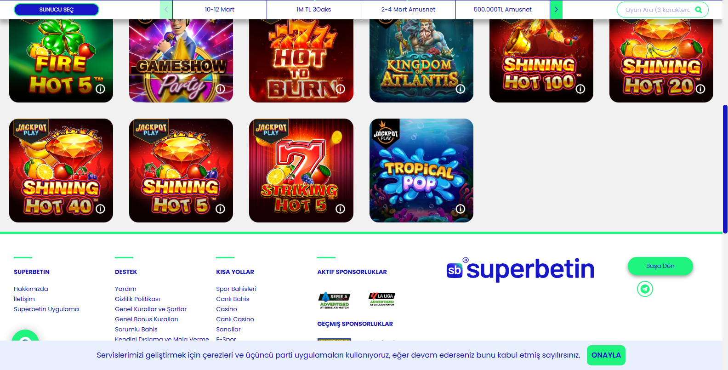Confirm cookies with ONAYLA button

[606, 355]
